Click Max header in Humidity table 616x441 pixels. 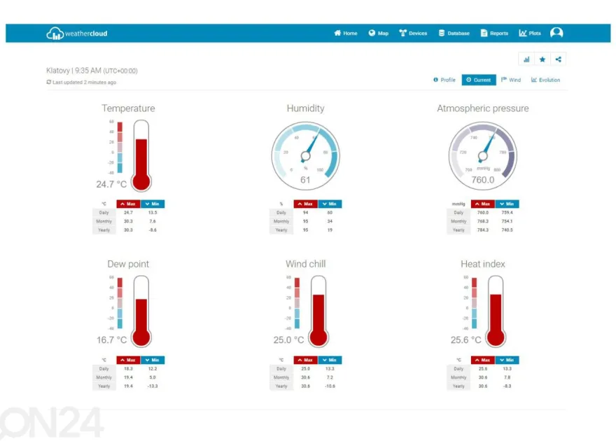(306, 204)
